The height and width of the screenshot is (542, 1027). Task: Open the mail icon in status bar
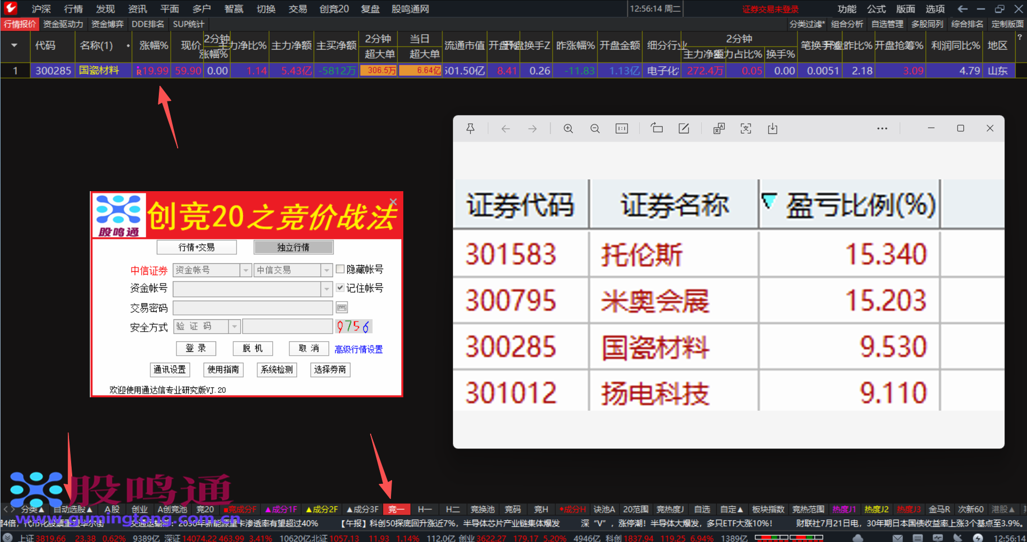coord(898,538)
